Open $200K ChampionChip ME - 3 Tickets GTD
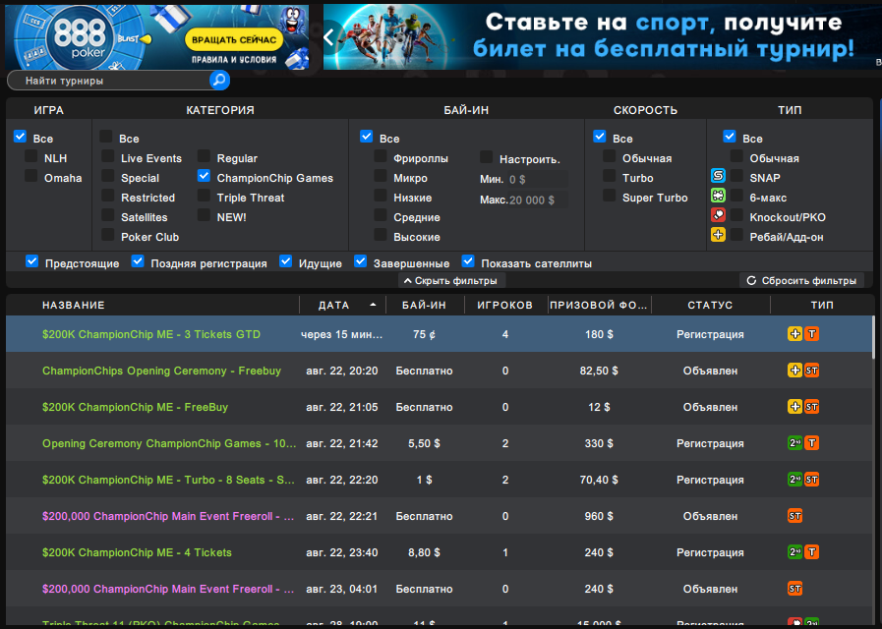882x629 pixels. (x=151, y=334)
